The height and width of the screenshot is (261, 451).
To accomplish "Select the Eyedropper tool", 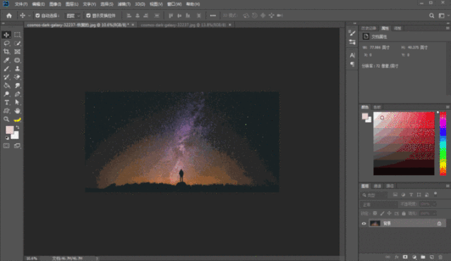I will 6,61.
